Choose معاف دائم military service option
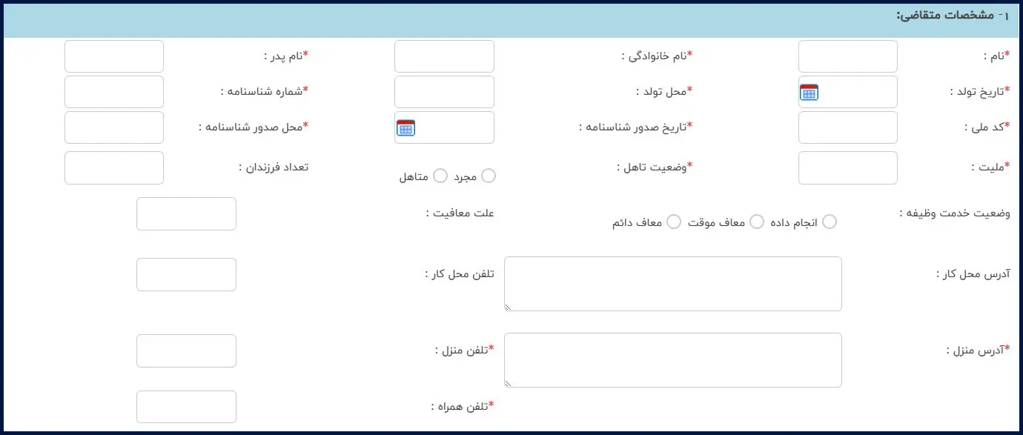Screen dimensions: 1023x435 point(674,222)
